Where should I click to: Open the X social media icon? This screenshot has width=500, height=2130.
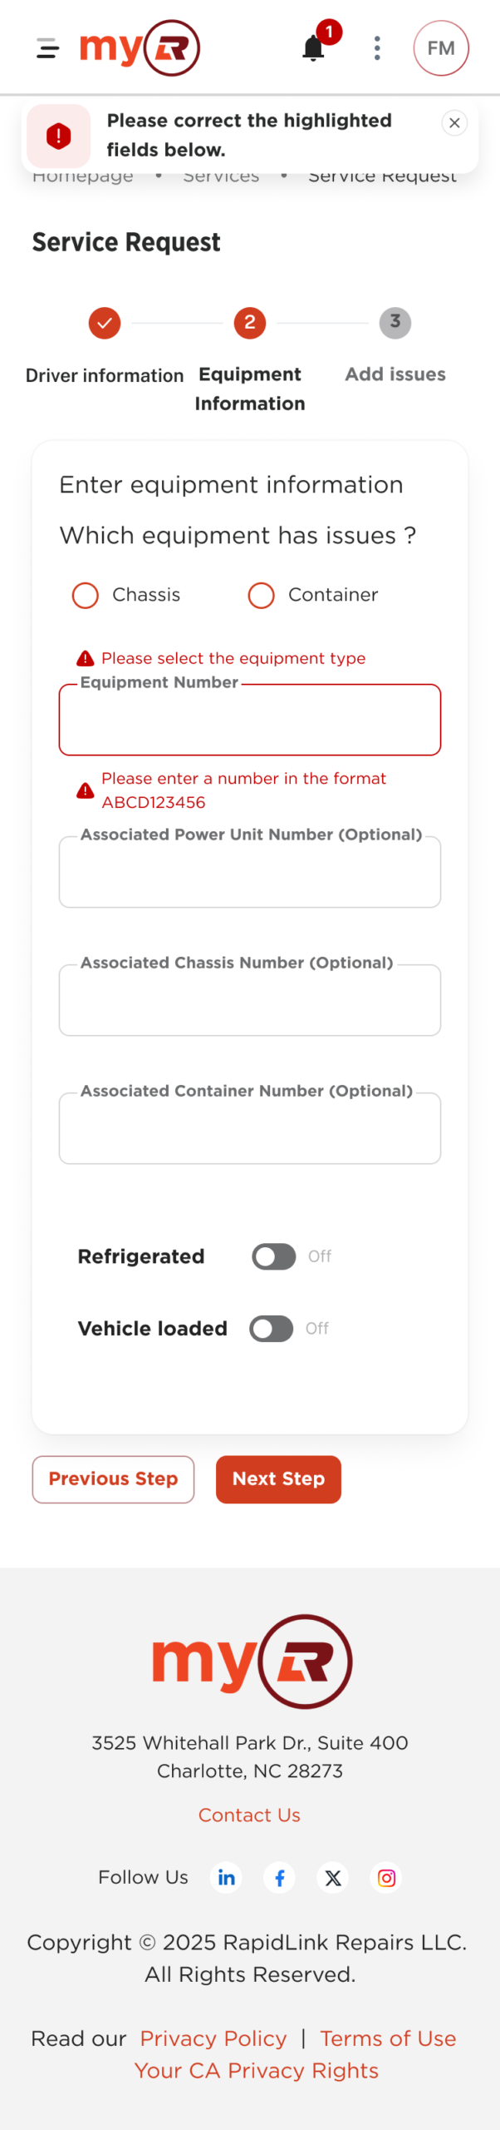[333, 1877]
